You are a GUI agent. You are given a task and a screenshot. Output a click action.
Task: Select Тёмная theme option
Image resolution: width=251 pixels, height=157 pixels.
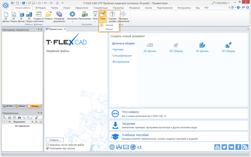point(109,29)
